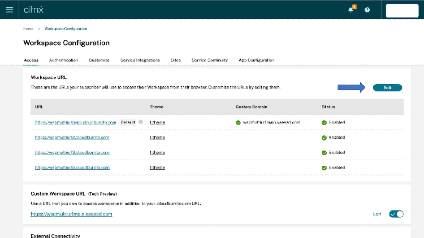Viewport: 424px width, 238px height.
Task: Click the Enabled status icon for wspmultiurl2 row
Action: (325, 138)
